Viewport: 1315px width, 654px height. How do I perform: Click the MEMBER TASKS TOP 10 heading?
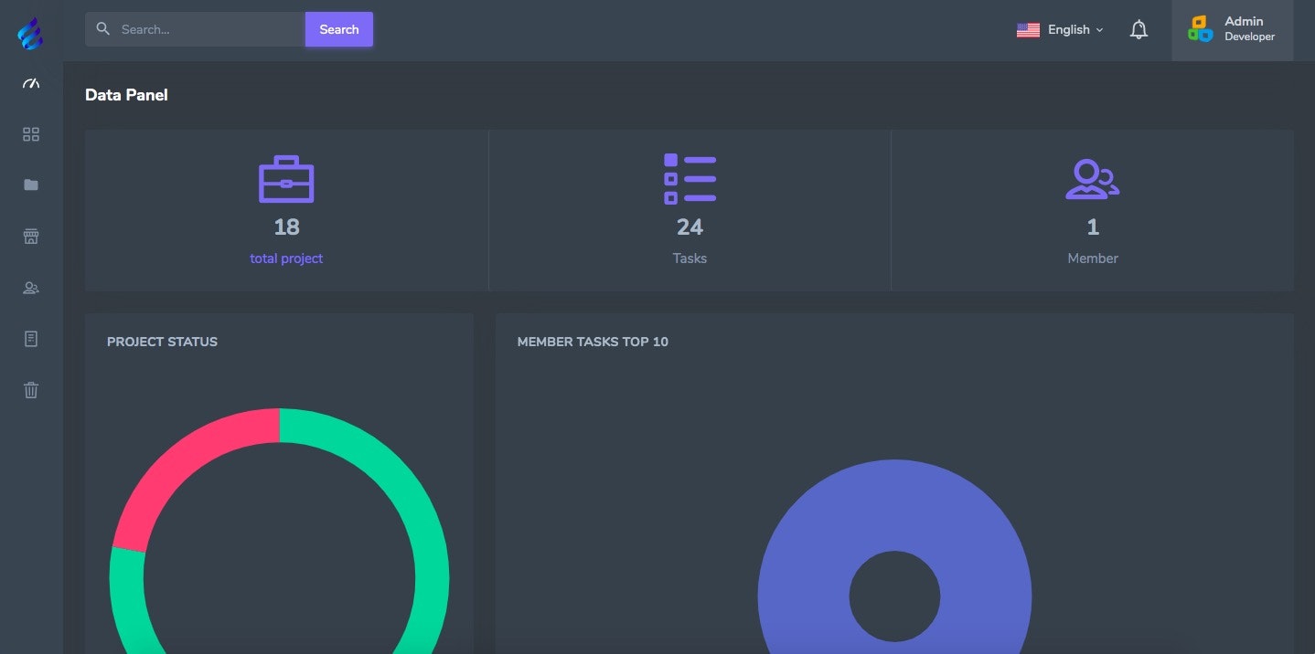[x=593, y=342]
